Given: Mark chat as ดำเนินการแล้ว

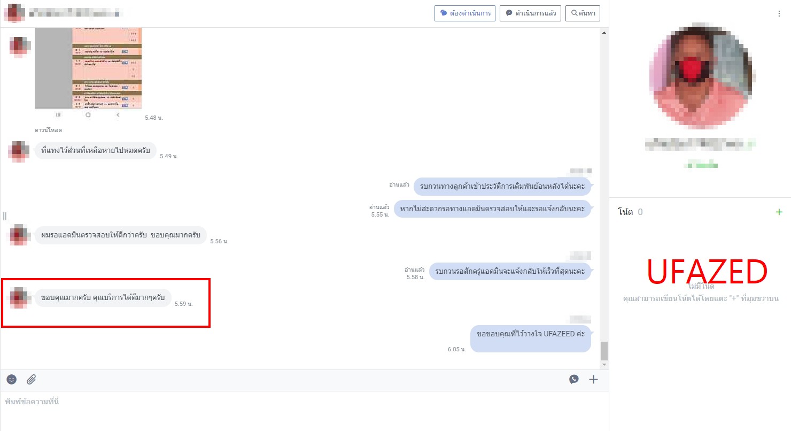Looking at the screenshot, I should tap(530, 13).
